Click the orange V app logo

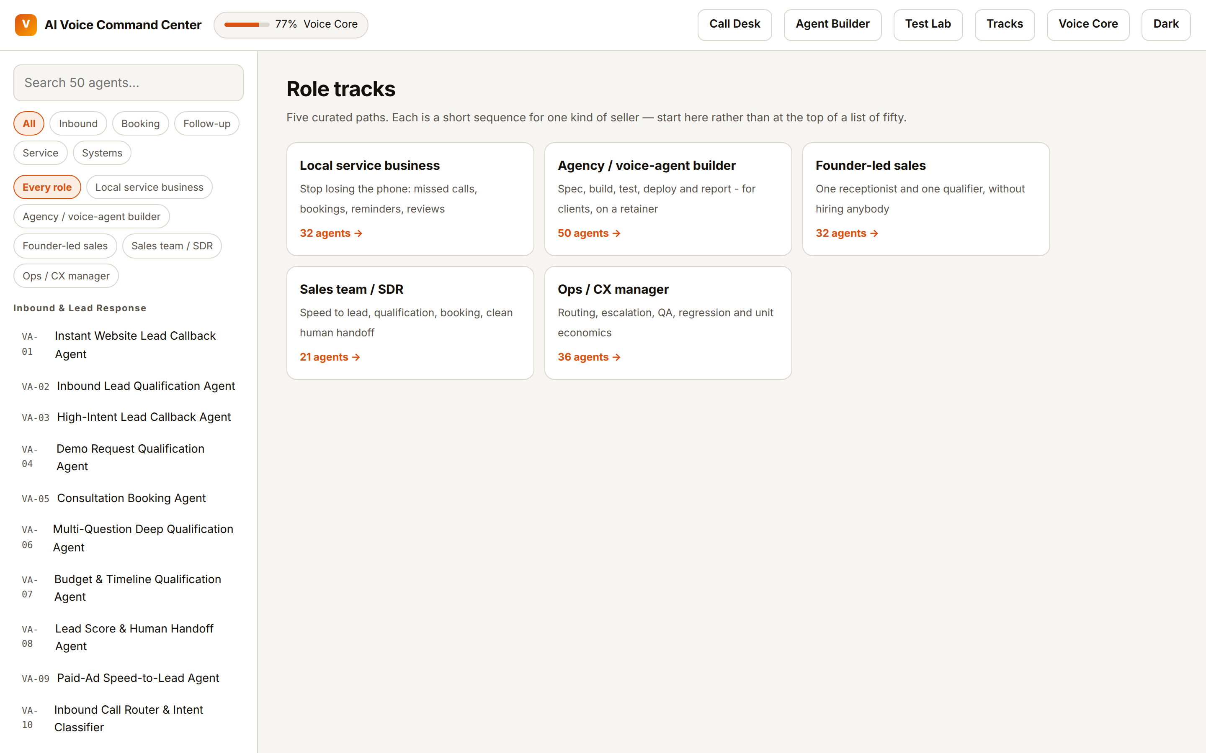26,24
